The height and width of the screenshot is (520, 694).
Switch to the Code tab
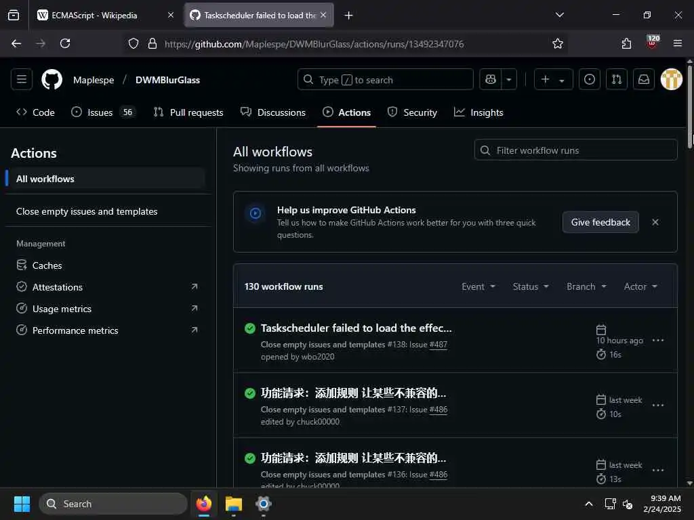pos(35,112)
